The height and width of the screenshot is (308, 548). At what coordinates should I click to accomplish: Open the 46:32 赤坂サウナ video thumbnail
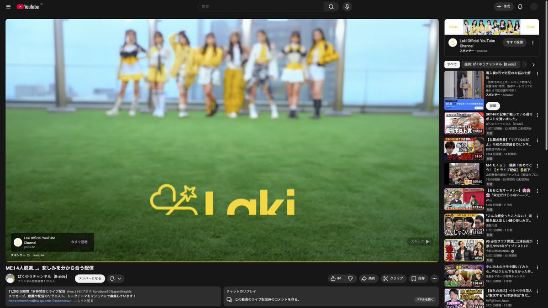(464, 250)
